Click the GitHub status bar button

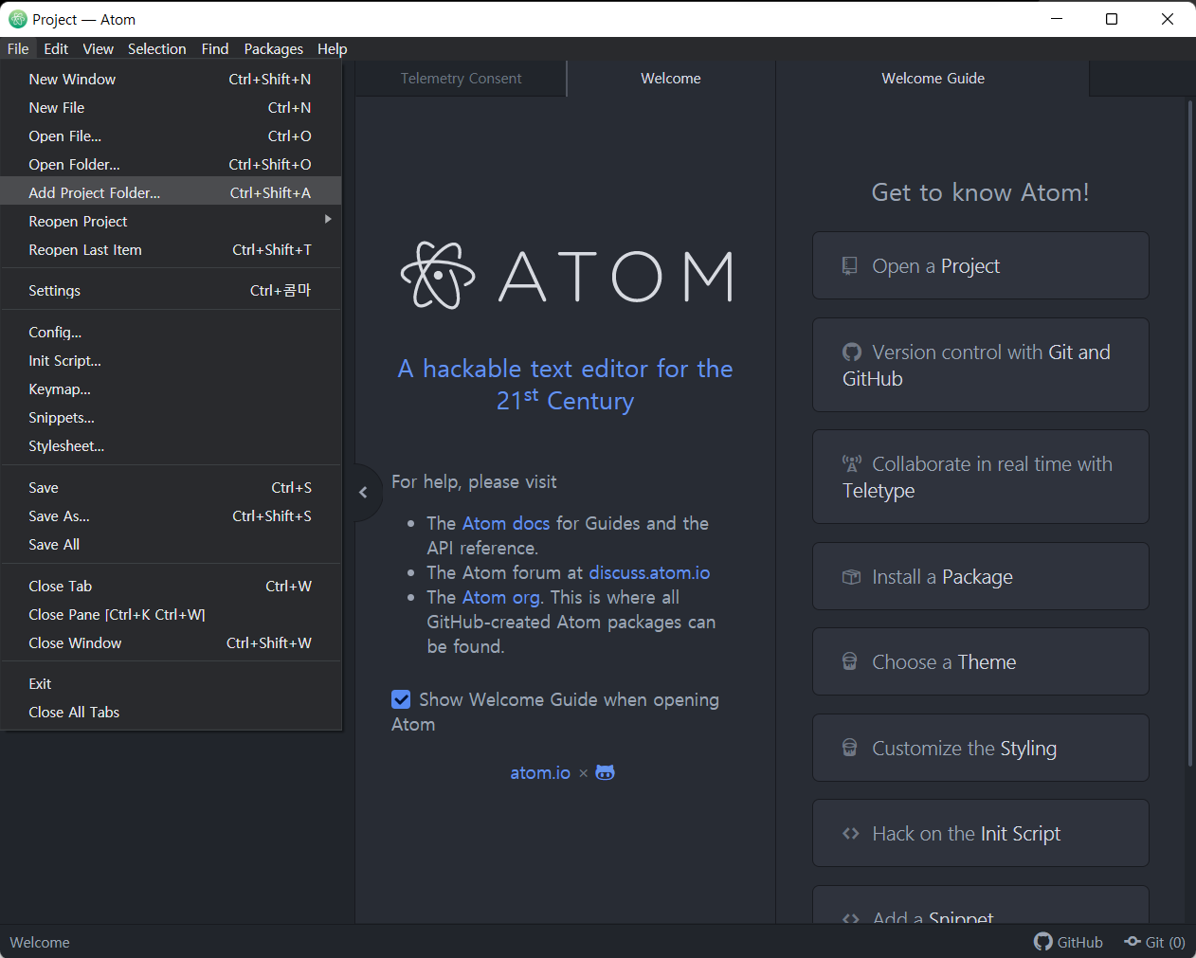click(1068, 942)
